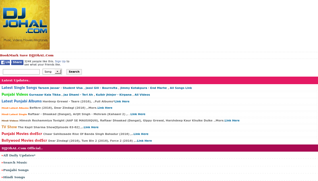Click 'Latest Updates..' header text
This screenshot has width=318, height=181.
tap(16, 80)
